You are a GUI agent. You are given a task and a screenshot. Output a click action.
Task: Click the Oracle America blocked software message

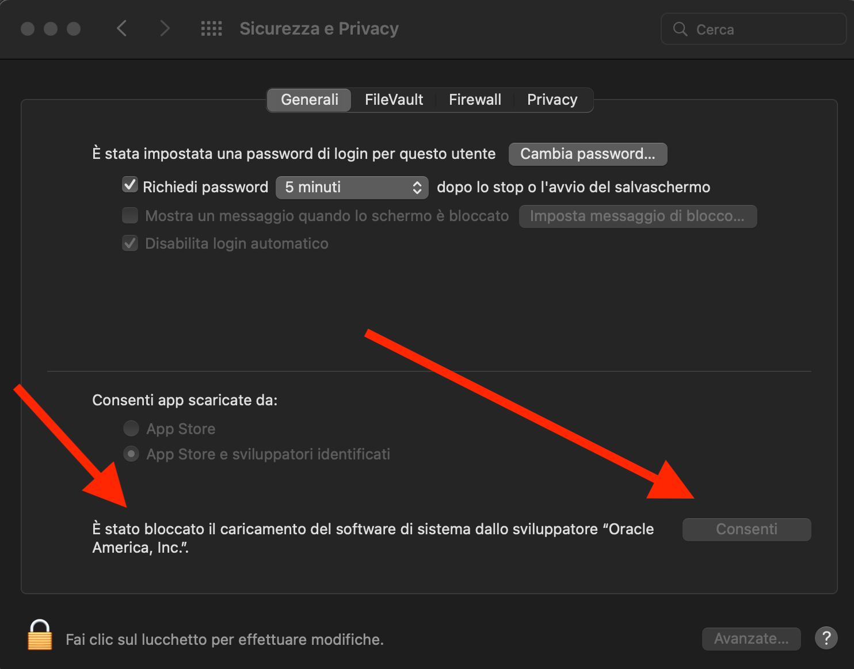(x=373, y=538)
